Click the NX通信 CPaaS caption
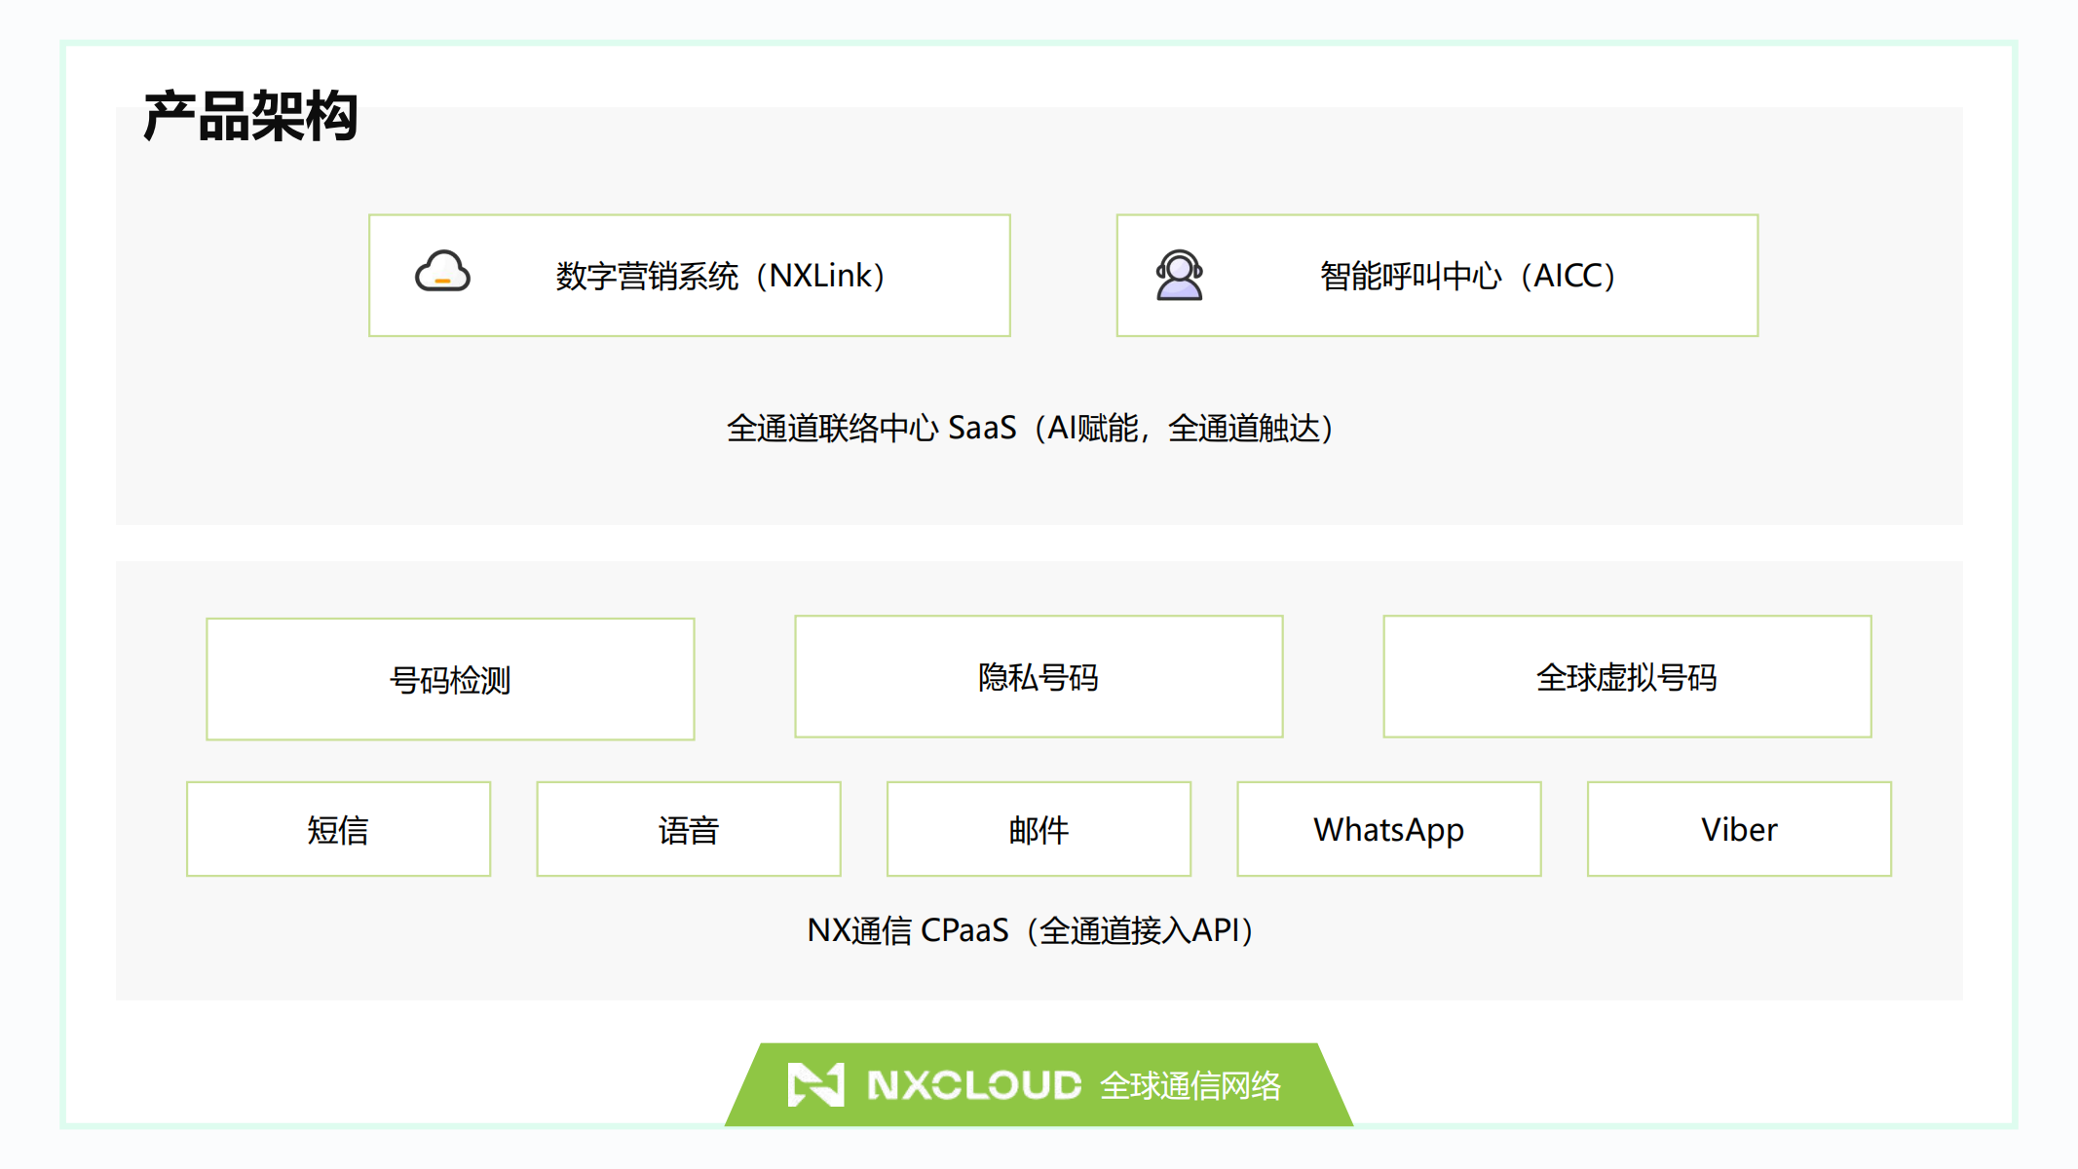 click(x=1031, y=930)
